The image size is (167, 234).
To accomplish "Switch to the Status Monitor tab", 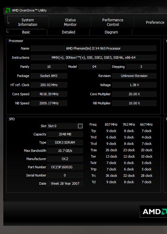I will (x=70, y=22).
